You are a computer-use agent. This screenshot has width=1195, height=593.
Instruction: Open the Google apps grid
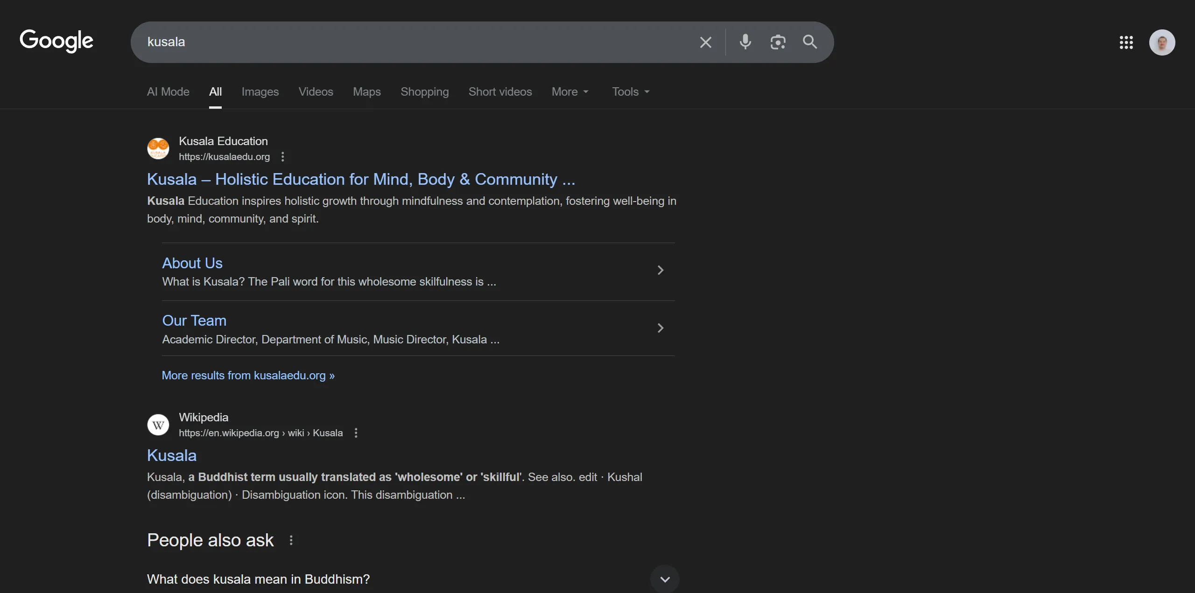1126,42
